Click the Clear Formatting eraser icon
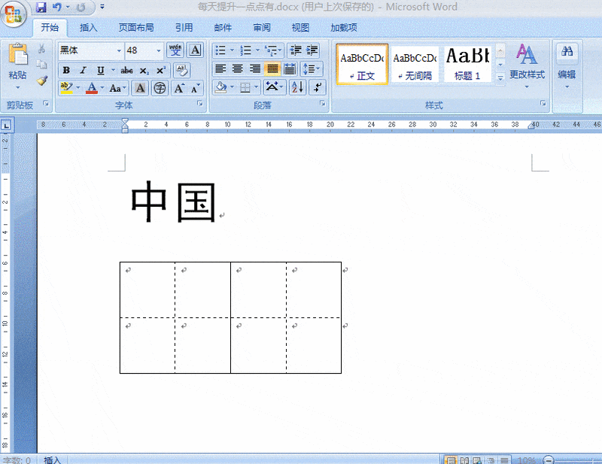Viewport: 602px width, 464px height. click(x=181, y=70)
